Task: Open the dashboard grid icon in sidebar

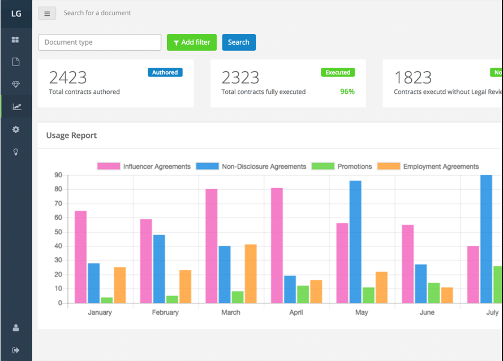Action: click(x=16, y=40)
